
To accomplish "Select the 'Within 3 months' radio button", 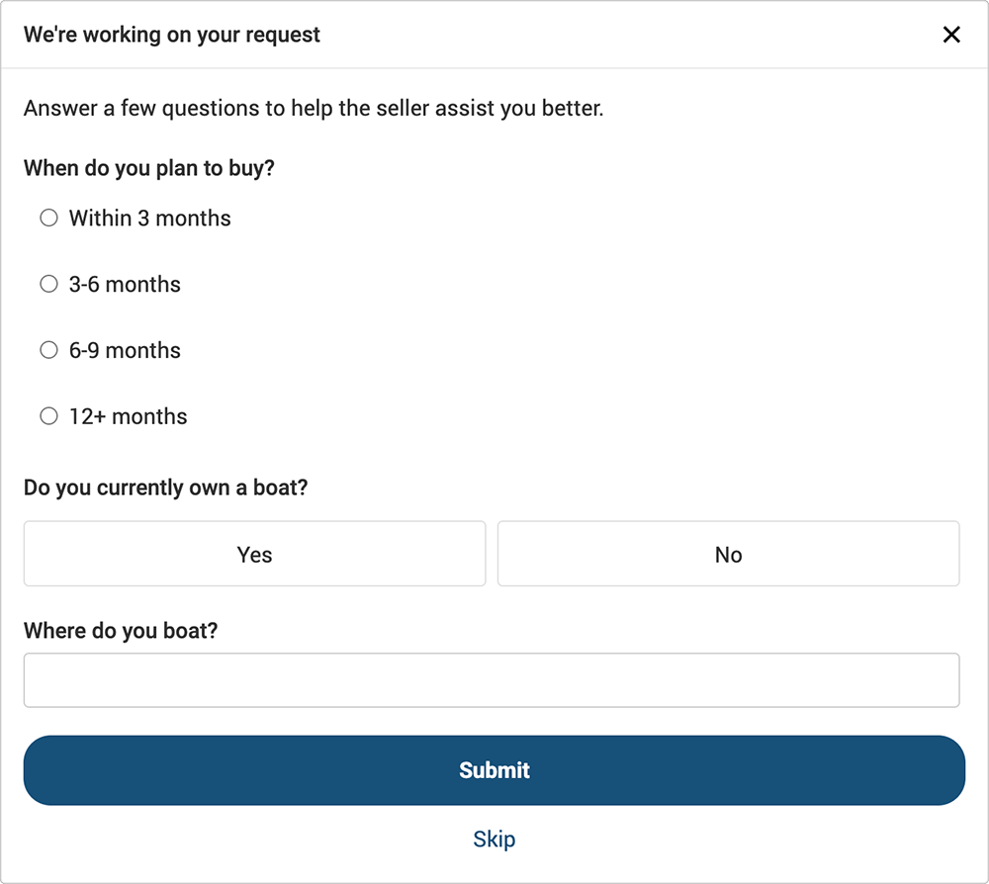I will pyautogui.click(x=48, y=218).
